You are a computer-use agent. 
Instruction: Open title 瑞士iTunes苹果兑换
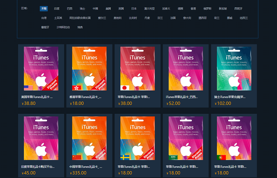click(x=230, y=97)
